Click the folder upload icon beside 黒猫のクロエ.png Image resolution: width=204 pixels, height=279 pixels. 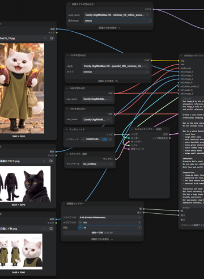51,161
